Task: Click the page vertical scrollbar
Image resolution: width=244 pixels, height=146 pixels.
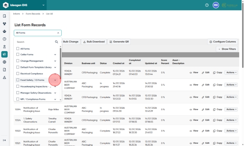Action: pyautogui.click(x=243, y=35)
